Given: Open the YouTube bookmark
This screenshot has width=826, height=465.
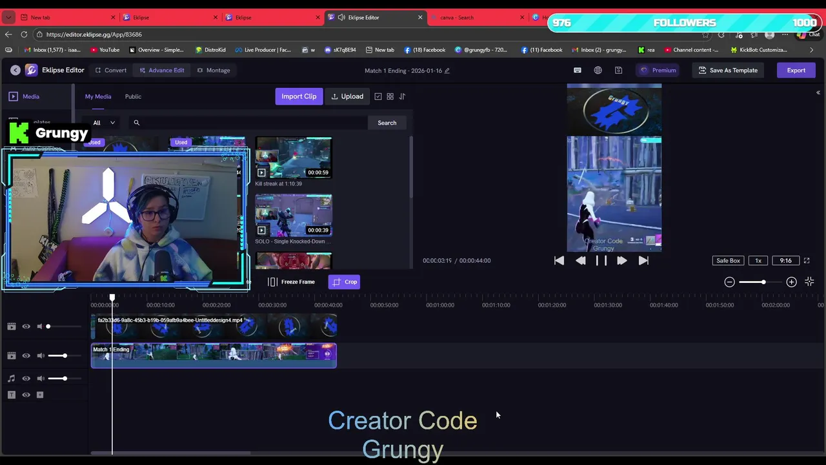Looking at the screenshot, I should pyautogui.click(x=105, y=50).
